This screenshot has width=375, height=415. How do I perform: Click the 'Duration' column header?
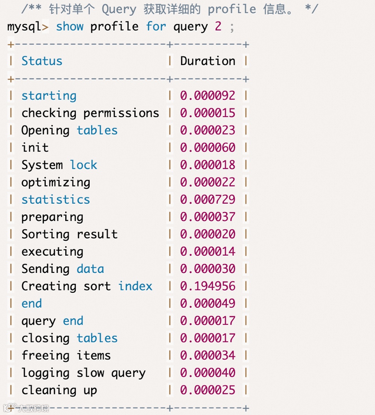(x=207, y=61)
